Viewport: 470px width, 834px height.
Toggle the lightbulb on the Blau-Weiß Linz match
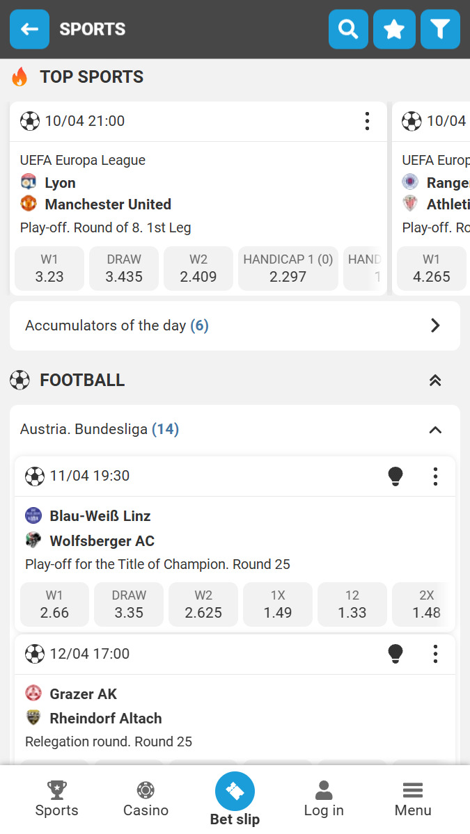395,476
